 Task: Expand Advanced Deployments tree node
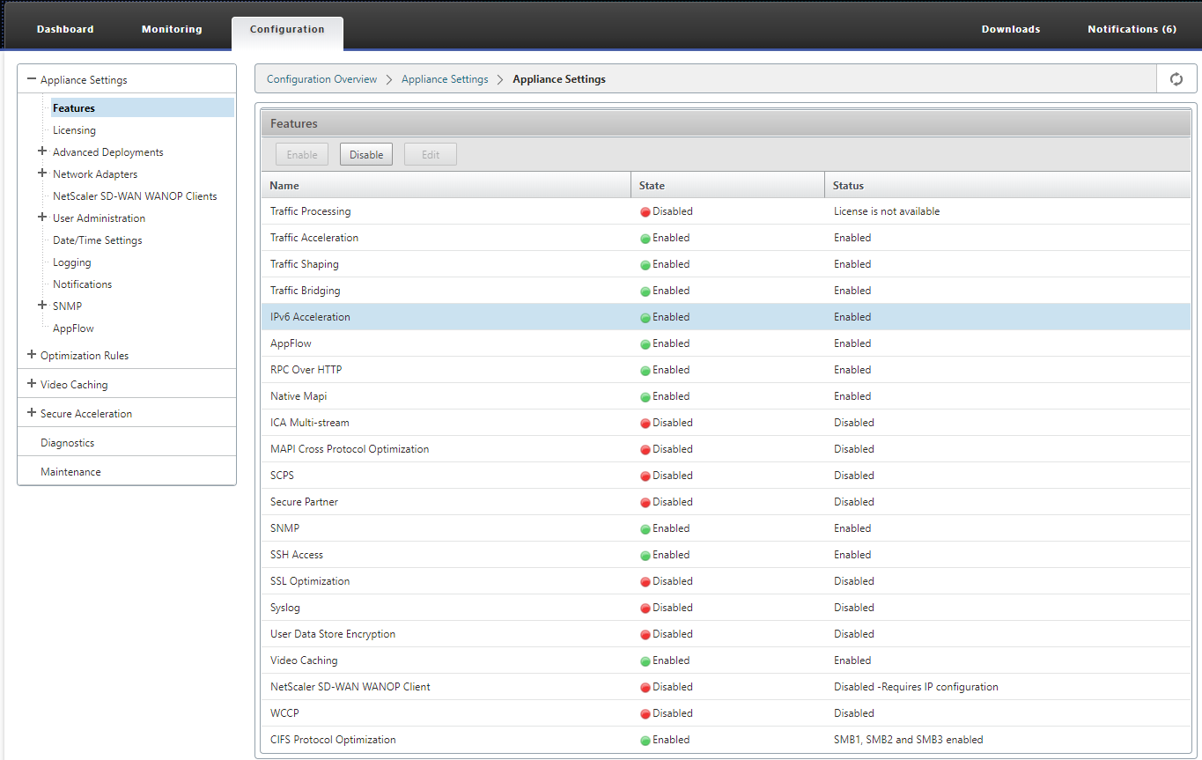[x=42, y=151]
